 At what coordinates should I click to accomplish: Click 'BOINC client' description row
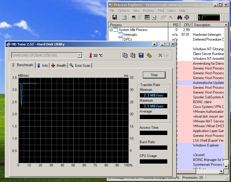pos(202,102)
